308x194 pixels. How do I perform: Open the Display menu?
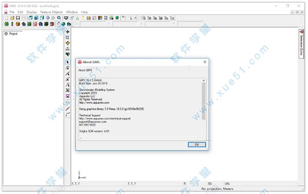32,12
